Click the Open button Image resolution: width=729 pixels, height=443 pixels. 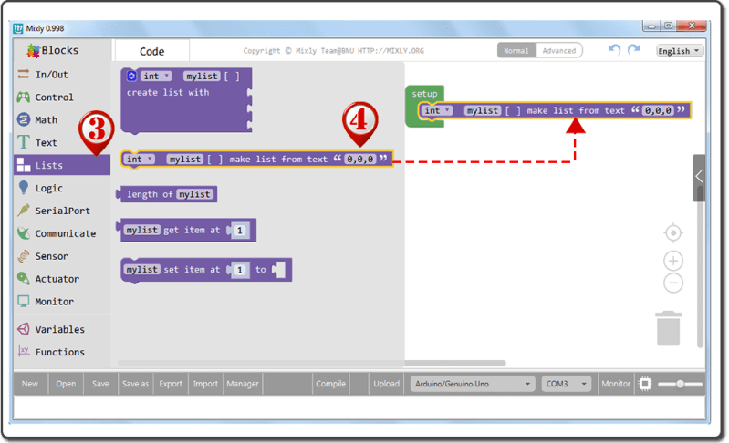(66, 384)
